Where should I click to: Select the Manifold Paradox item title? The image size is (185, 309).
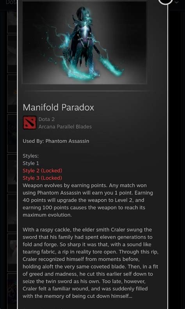click(59, 108)
